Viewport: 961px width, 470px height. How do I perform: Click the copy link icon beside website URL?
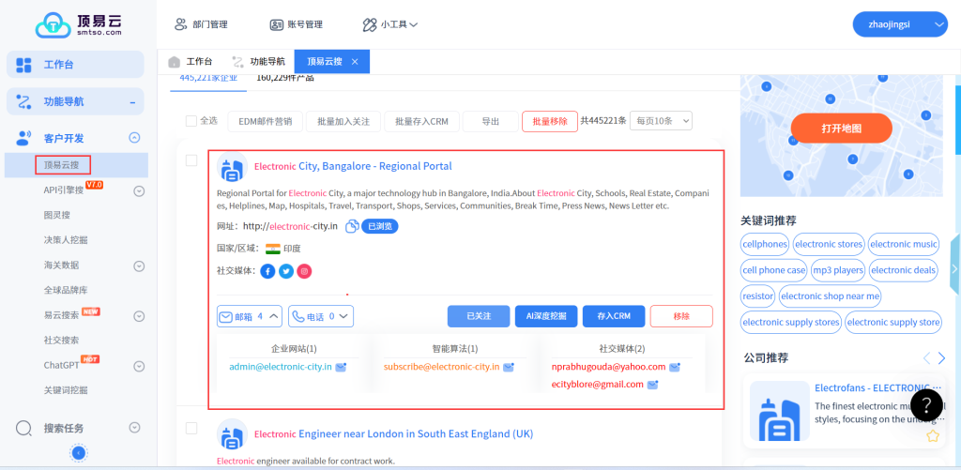(352, 226)
